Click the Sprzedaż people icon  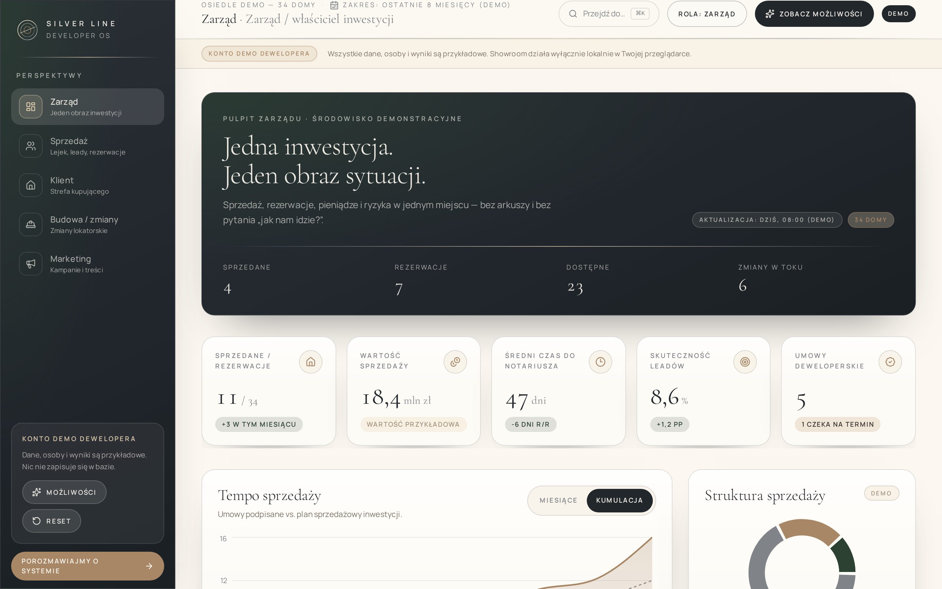coord(31,146)
